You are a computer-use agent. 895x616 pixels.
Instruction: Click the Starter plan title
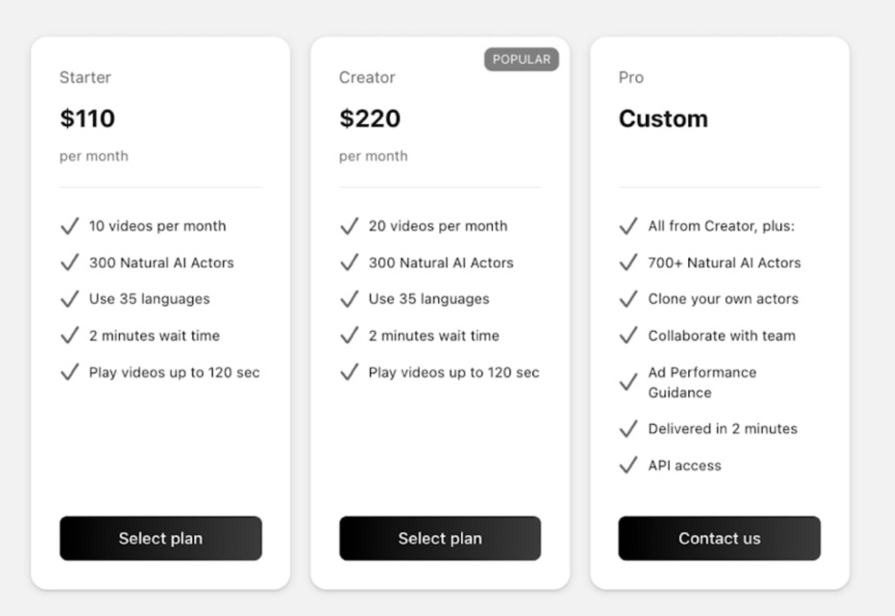coord(85,78)
